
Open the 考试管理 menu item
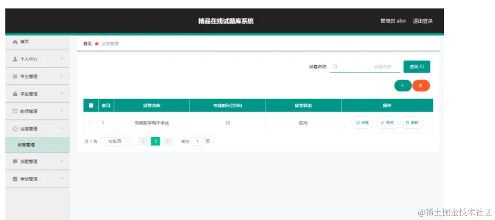tap(37, 179)
